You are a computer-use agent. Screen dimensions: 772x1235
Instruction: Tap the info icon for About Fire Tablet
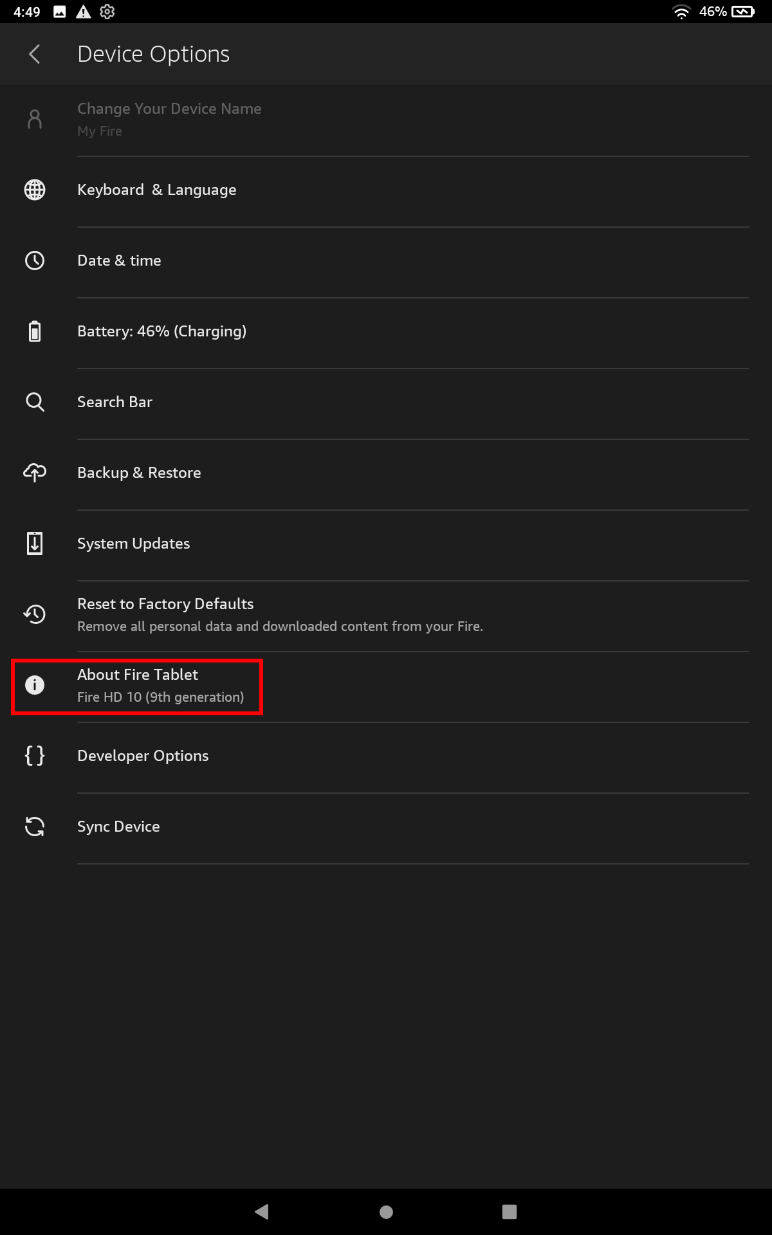click(35, 685)
